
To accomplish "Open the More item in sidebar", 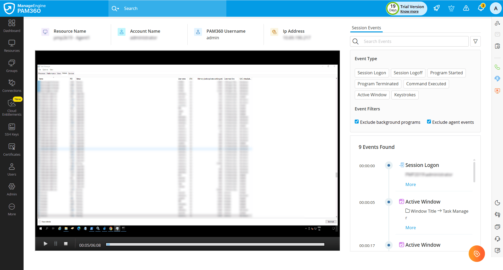I will click(12, 209).
